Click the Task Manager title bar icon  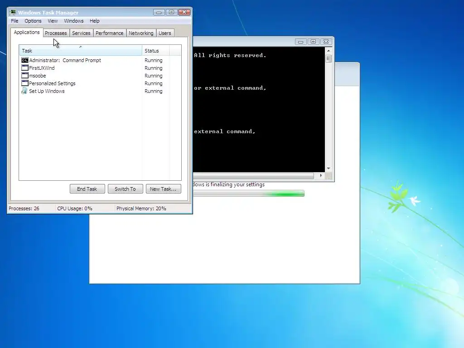coord(13,12)
